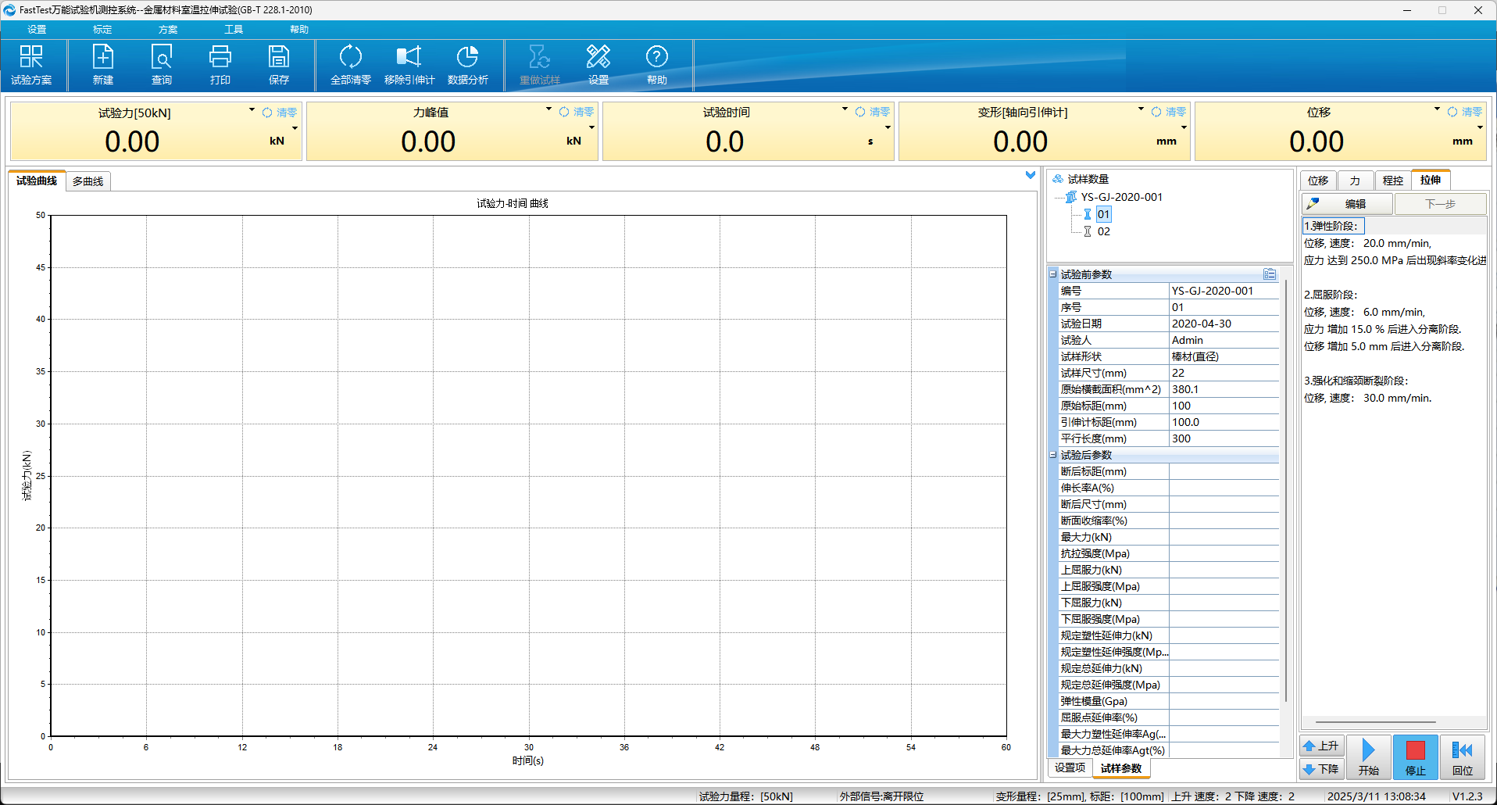Open the 标定 calibration menu

tap(102, 30)
